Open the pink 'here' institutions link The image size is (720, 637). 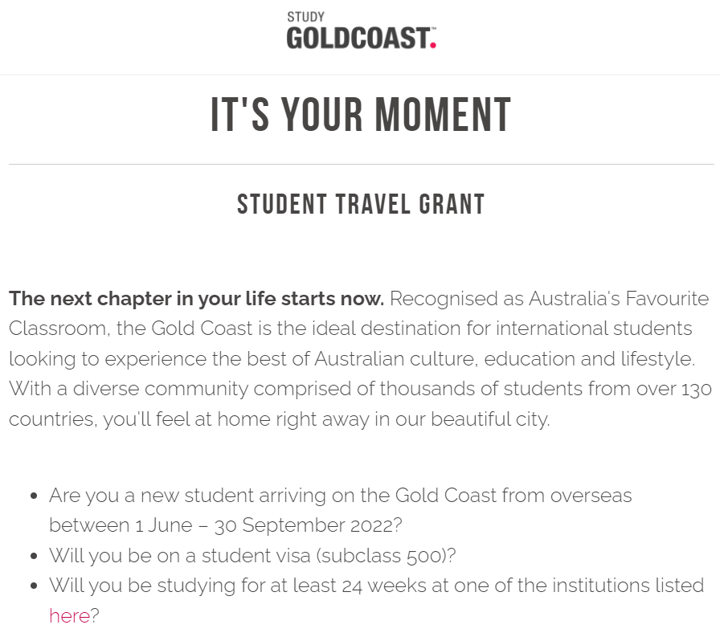[x=70, y=616]
